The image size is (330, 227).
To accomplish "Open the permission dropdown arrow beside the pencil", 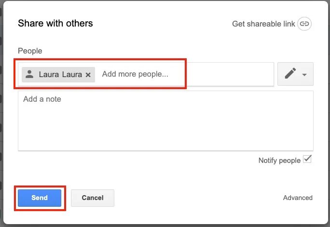I will [x=304, y=75].
